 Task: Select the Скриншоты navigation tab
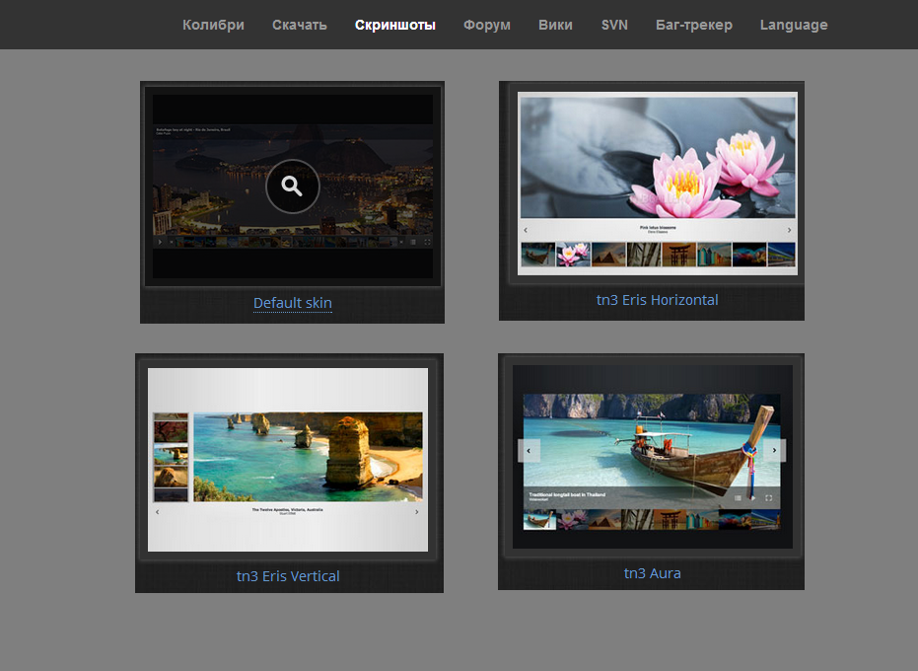coord(395,25)
